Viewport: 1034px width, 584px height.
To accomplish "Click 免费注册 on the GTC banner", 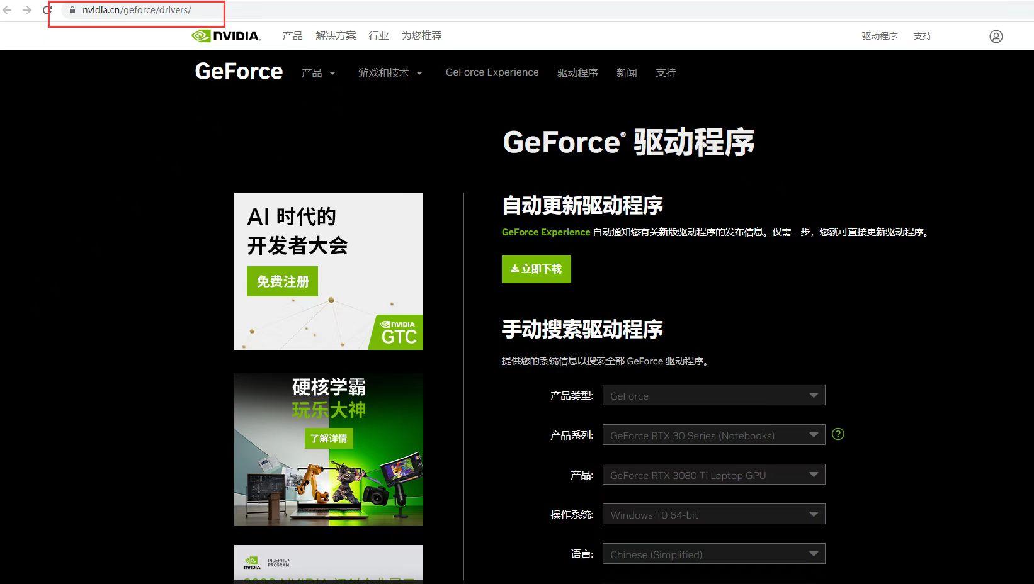I will [281, 281].
